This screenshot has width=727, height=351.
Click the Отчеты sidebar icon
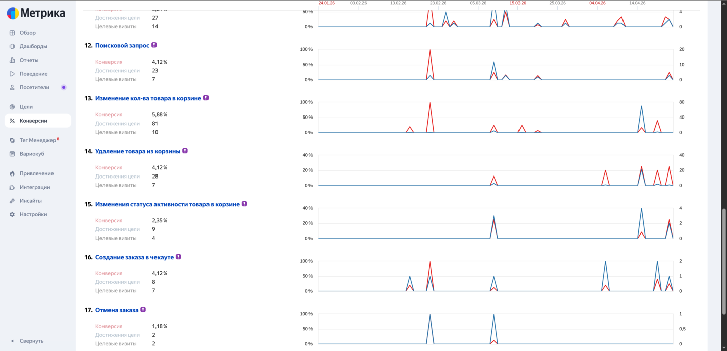coord(12,60)
